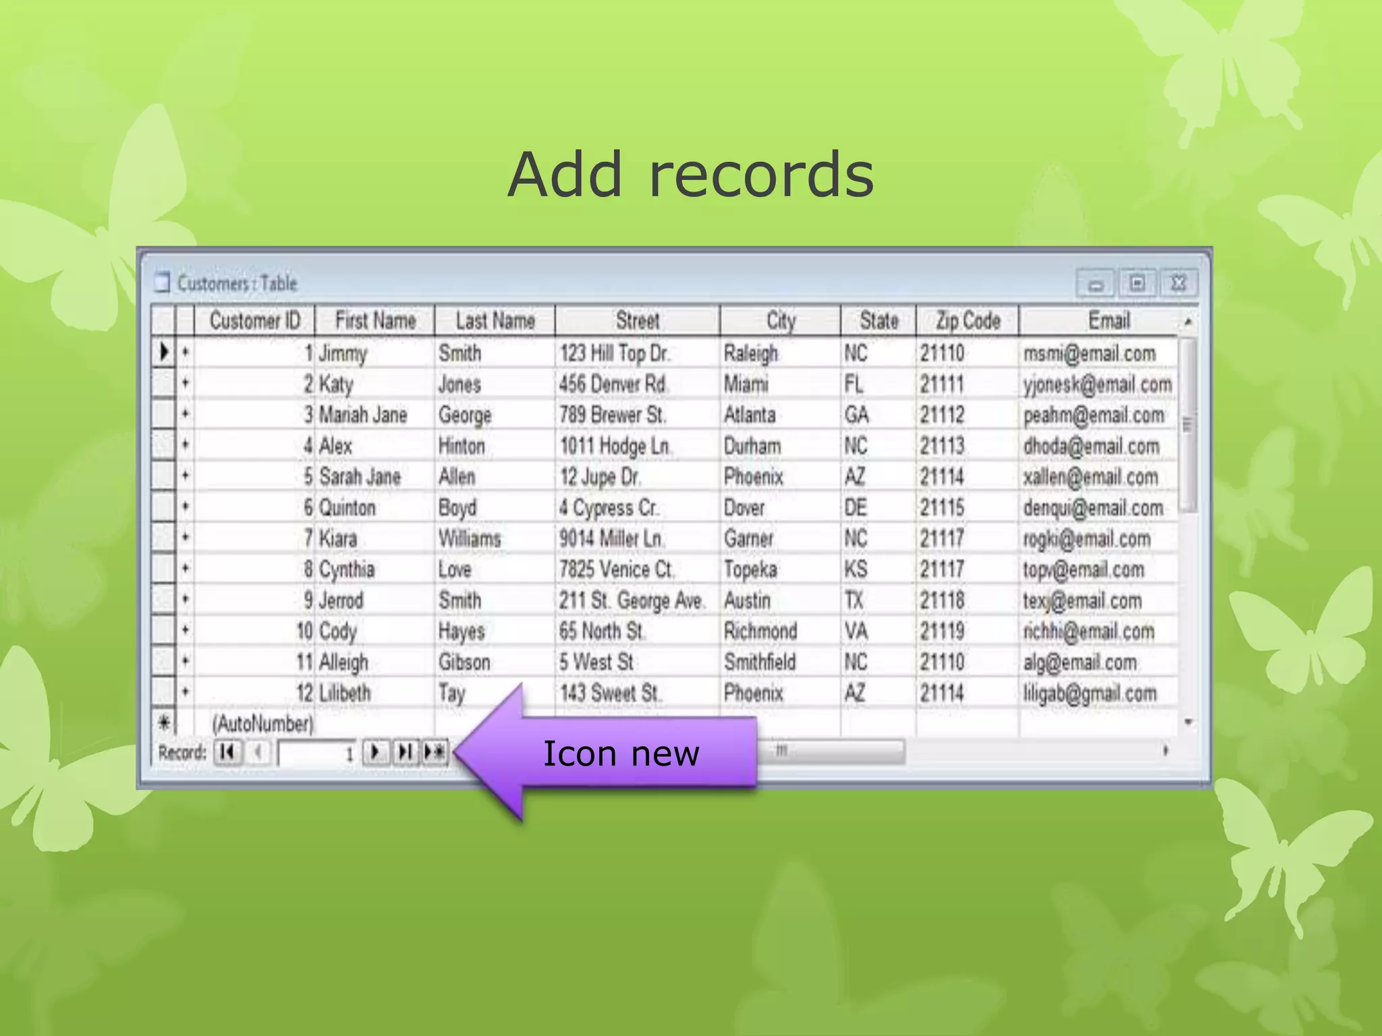Select the row for customer Lilibeth

pyautogui.click(x=163, y=692)
